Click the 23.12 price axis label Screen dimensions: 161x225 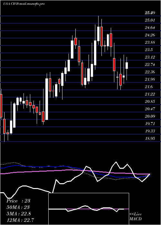click(x=150, y=57)
